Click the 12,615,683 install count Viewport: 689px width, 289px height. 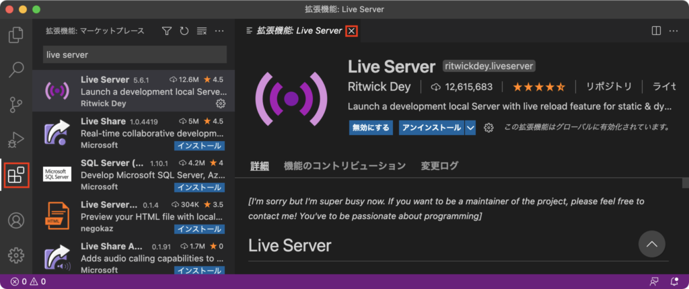coord(462,87)
